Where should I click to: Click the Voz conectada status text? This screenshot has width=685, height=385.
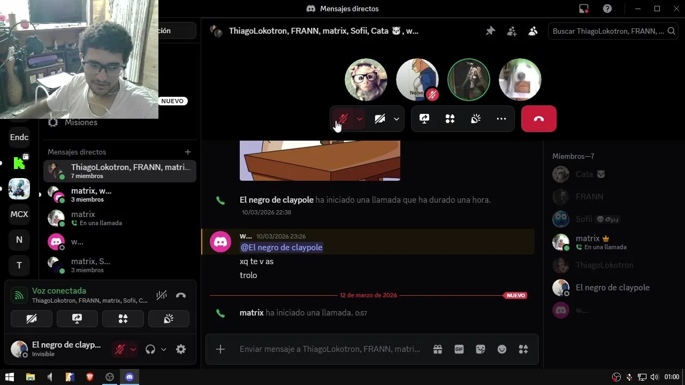pos(59,291)
